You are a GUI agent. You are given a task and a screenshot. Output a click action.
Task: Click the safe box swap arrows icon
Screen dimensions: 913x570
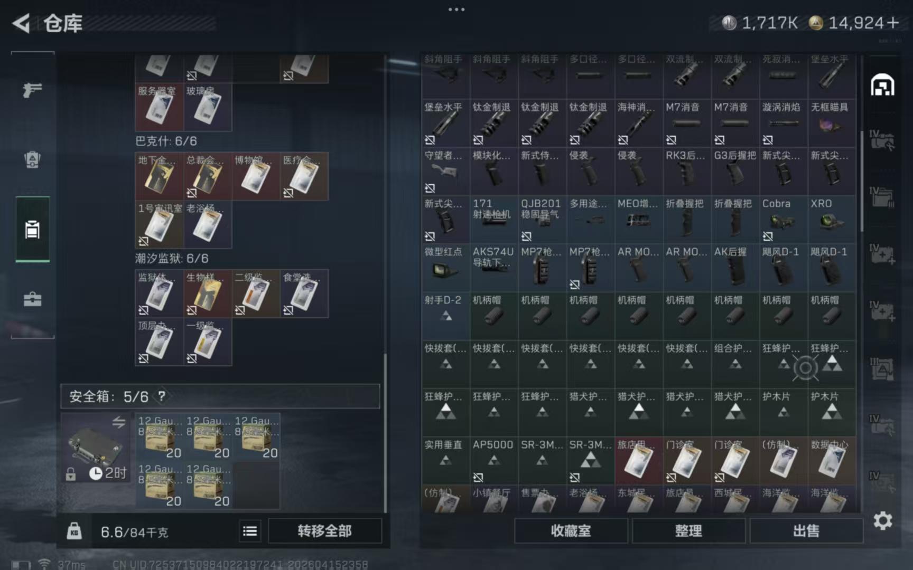[119, 422]
